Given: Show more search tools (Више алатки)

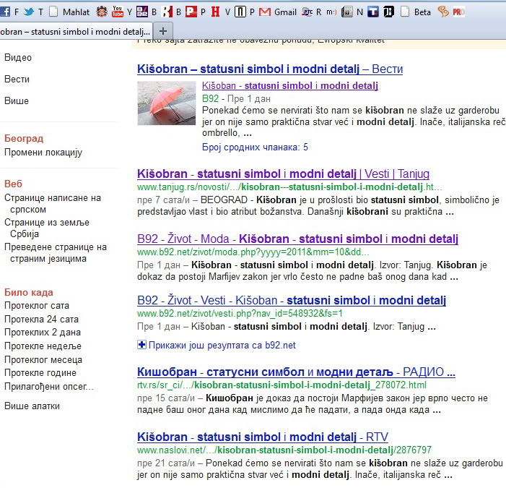Looking at the screenshot, I should [x=32, y=406].
